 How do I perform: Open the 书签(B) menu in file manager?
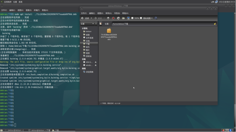pyautogui.click(x=117, y=13)
